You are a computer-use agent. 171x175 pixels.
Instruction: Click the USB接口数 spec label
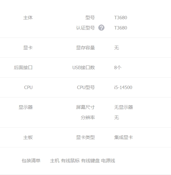(84, 68)
